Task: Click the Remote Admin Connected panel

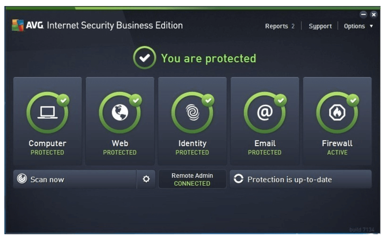Action: tap(192, 179)
